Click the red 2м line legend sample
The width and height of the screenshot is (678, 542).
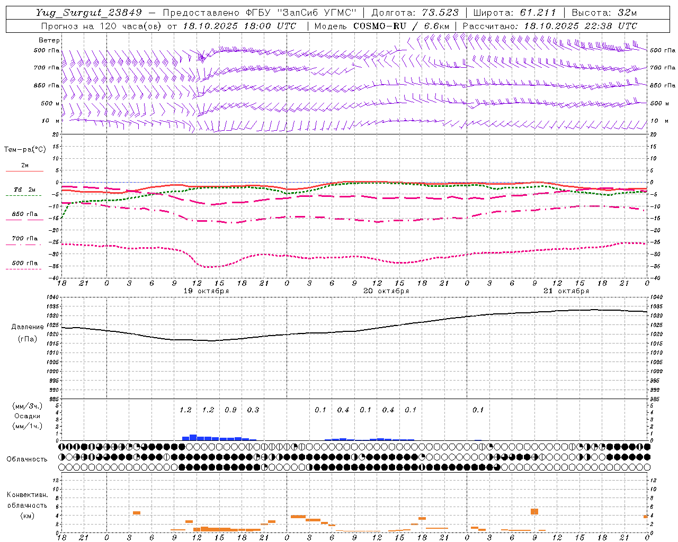click(x=24, y=171)
